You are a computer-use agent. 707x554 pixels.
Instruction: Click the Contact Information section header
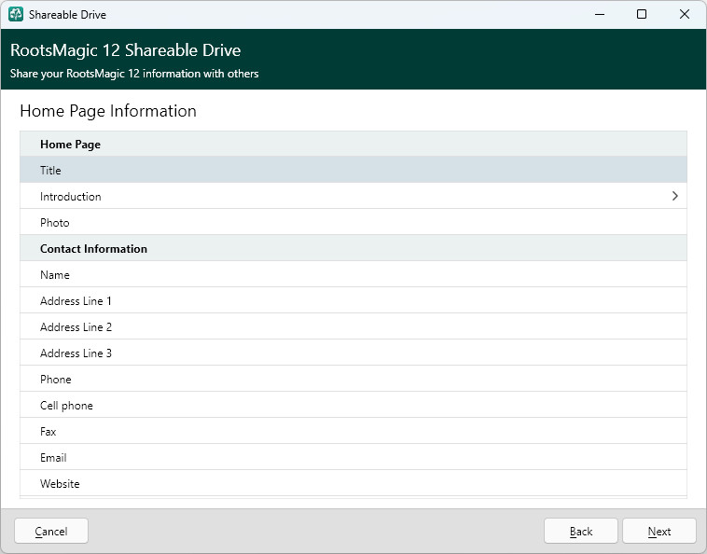pos(353,248)
